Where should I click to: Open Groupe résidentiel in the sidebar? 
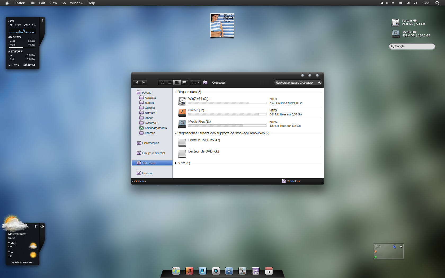point(151,153)
